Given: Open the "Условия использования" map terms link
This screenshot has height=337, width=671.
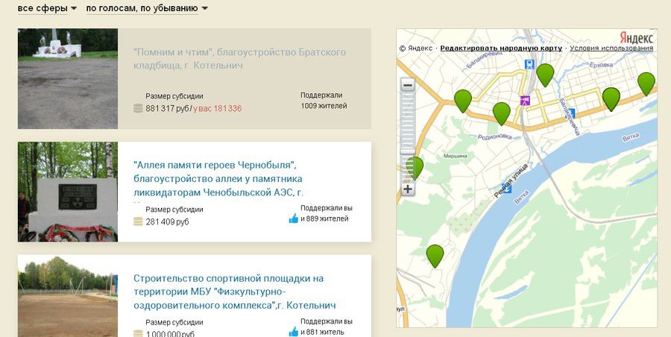Looking at the screenshot, I should (612, 48).
